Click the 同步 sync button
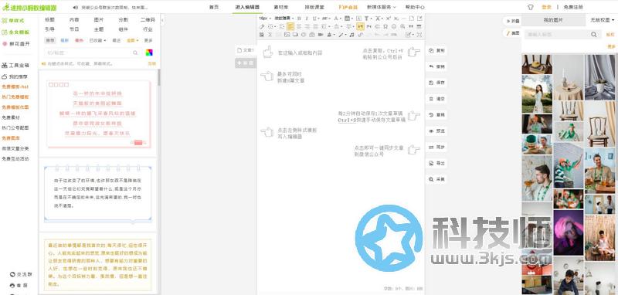Screen dimensions: 618x295 click(x=436, y=147)
